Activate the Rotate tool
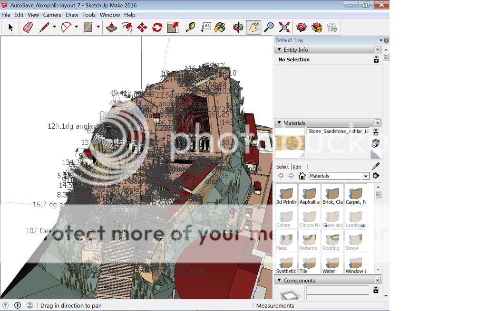 (x=157, y=28)
